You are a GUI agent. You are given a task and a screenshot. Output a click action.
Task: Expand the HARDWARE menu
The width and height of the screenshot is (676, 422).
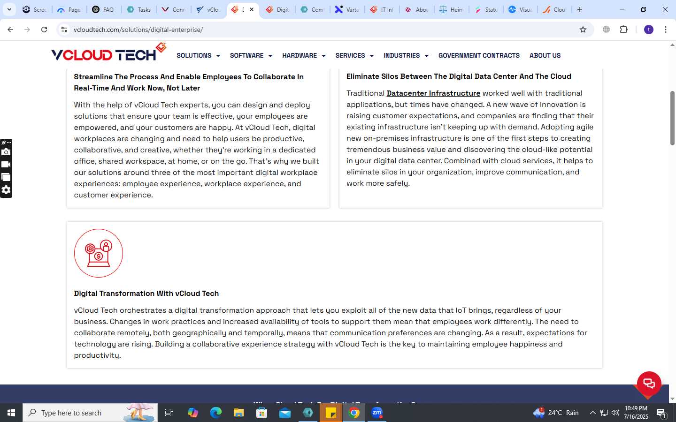(304, 55)
